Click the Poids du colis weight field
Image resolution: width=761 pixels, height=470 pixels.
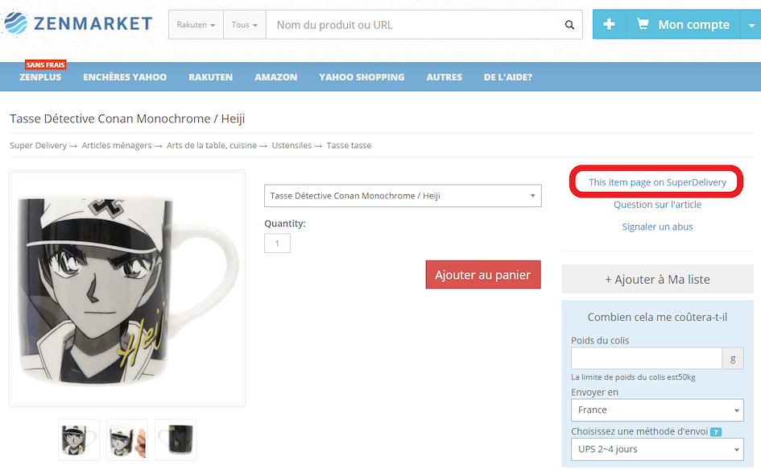coord(647,359)
